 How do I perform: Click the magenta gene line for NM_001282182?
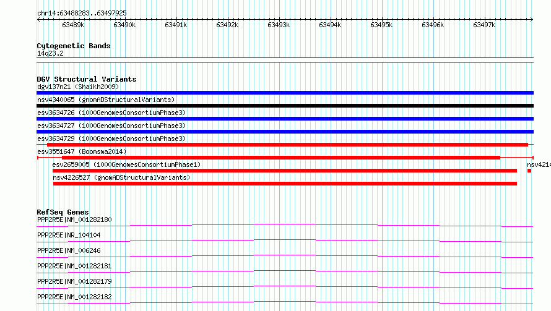point(285,302)
